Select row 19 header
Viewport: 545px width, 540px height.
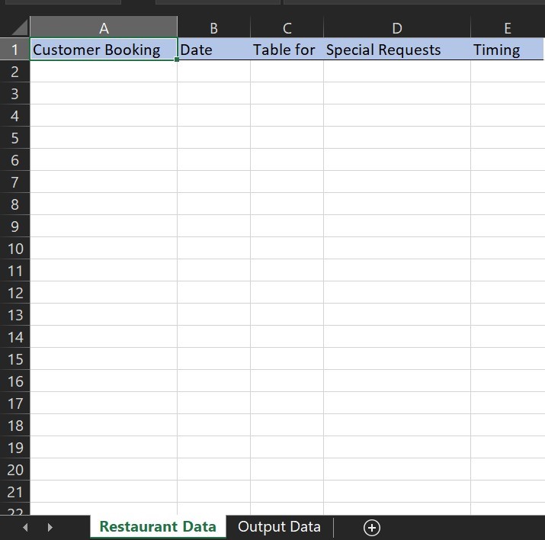14,448
